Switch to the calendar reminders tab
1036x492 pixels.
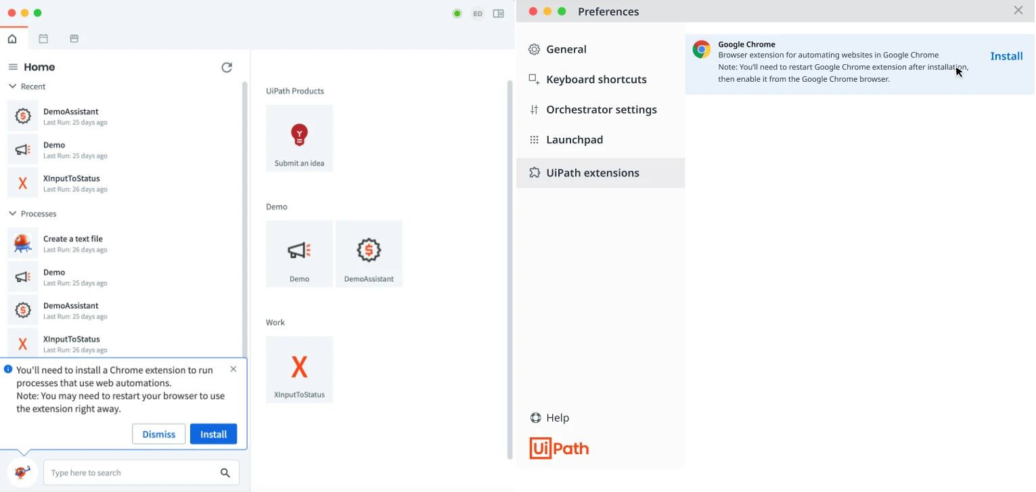click(43, 39)
